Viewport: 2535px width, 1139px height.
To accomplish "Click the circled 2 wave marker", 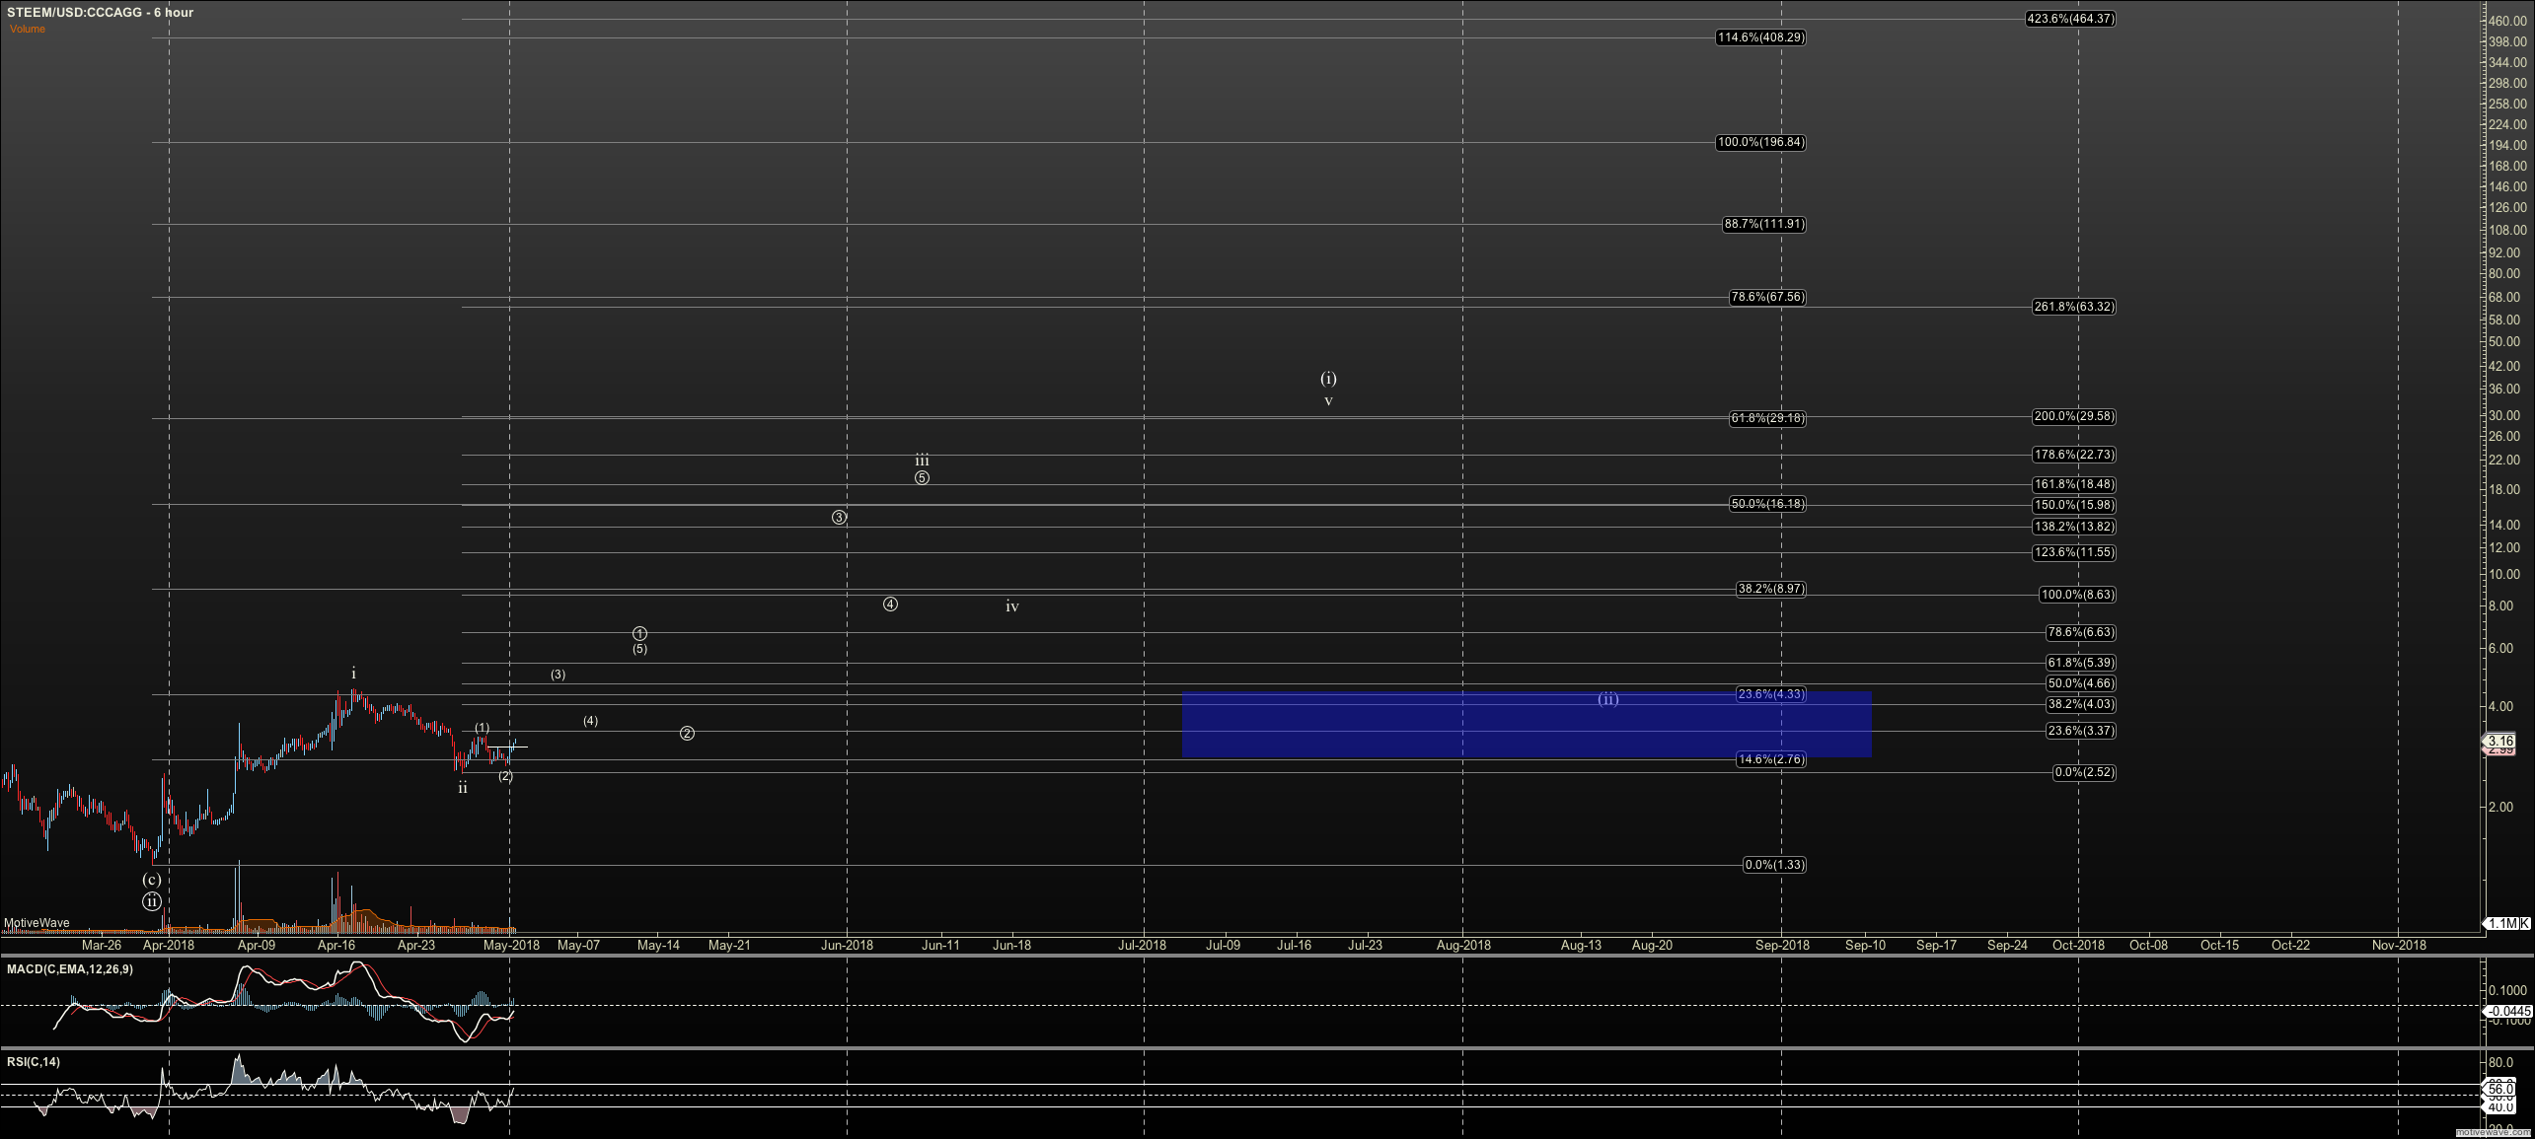I will tap(687, 733).
